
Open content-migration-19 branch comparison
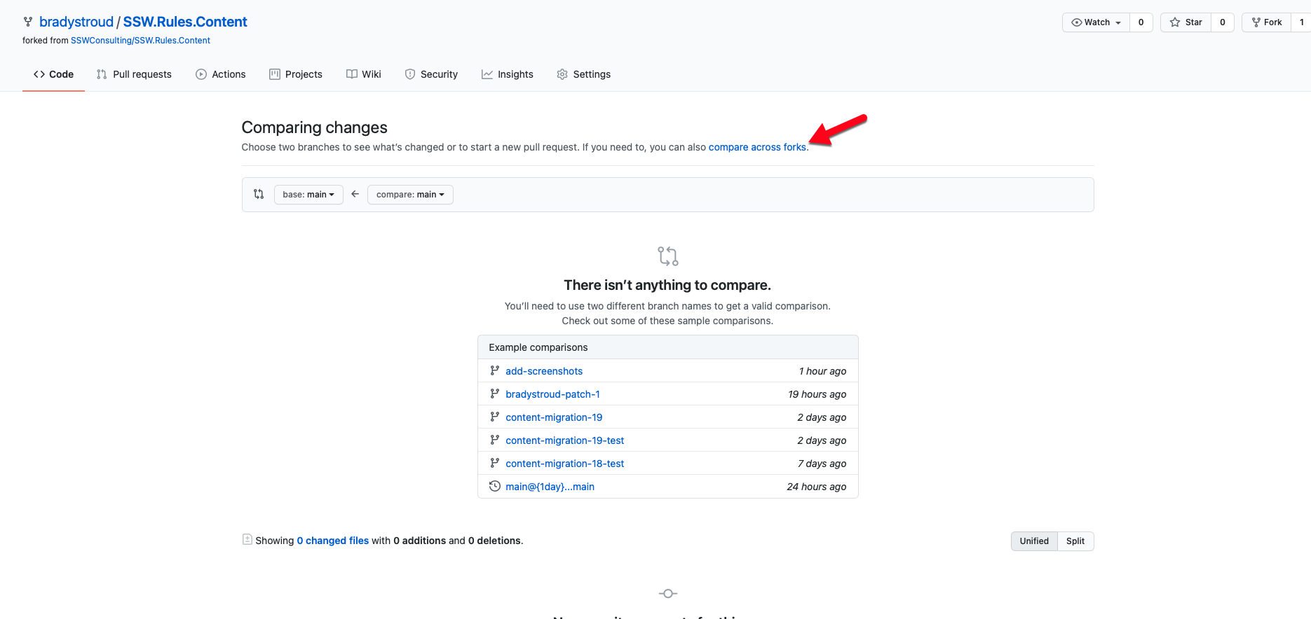point(554,417)
